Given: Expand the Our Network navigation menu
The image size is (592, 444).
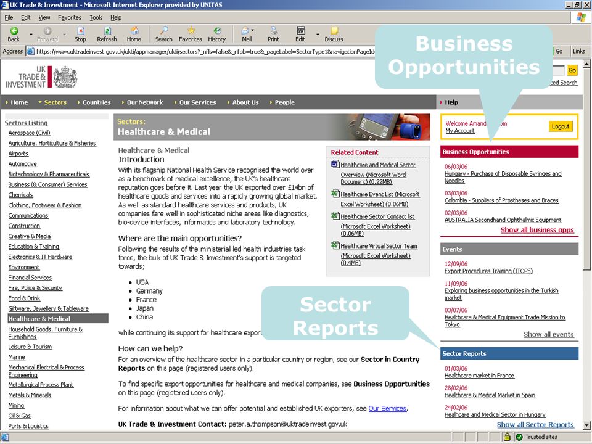Looking at the screenshot, I should point(142,102).
